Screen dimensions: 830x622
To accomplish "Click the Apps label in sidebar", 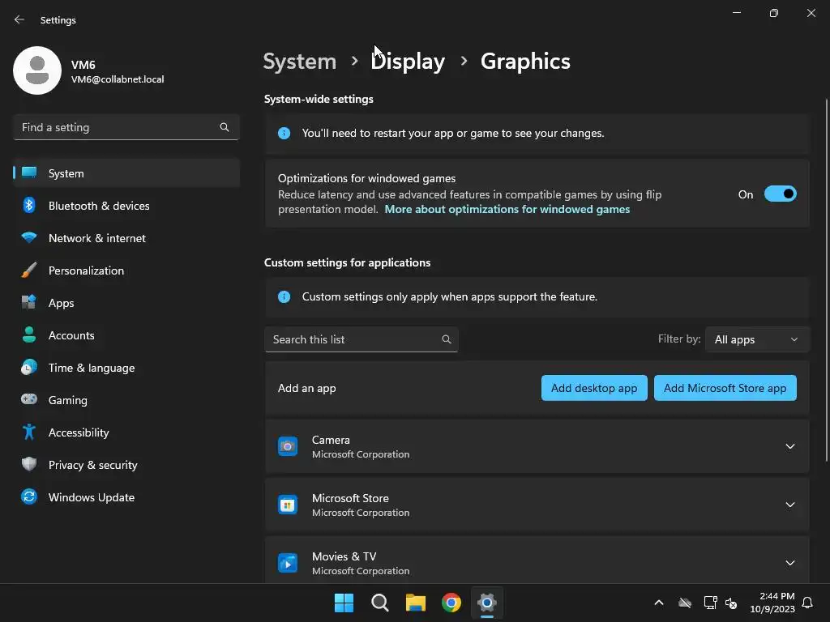I will click(x=62, y=303).
